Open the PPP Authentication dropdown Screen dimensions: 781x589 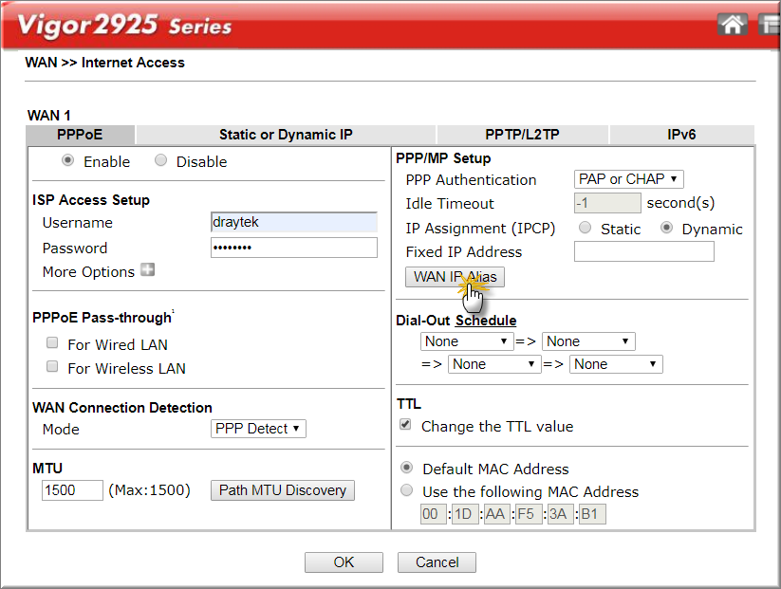[x=628, y=179]
